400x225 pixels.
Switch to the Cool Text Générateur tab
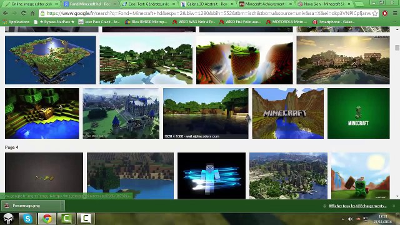click(149, 4)
